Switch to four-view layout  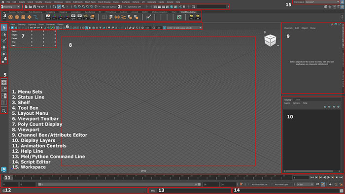click(4, 89)
